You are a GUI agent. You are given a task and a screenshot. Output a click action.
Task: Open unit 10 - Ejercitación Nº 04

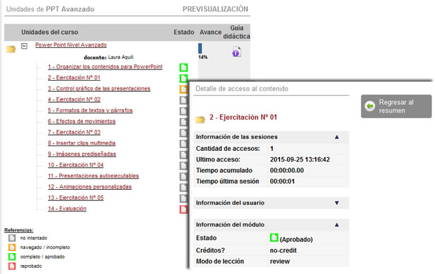[x=75, y=165]
